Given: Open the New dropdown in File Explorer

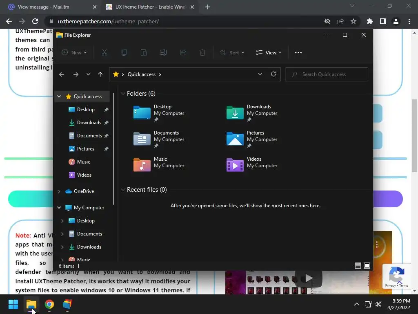Looking at the screenshot, I should [x=74, y=53].
